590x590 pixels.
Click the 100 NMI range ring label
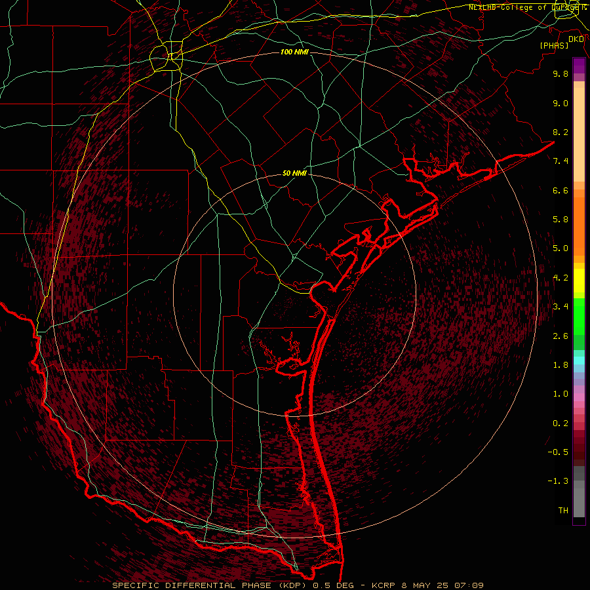click(x=294, y=52)
